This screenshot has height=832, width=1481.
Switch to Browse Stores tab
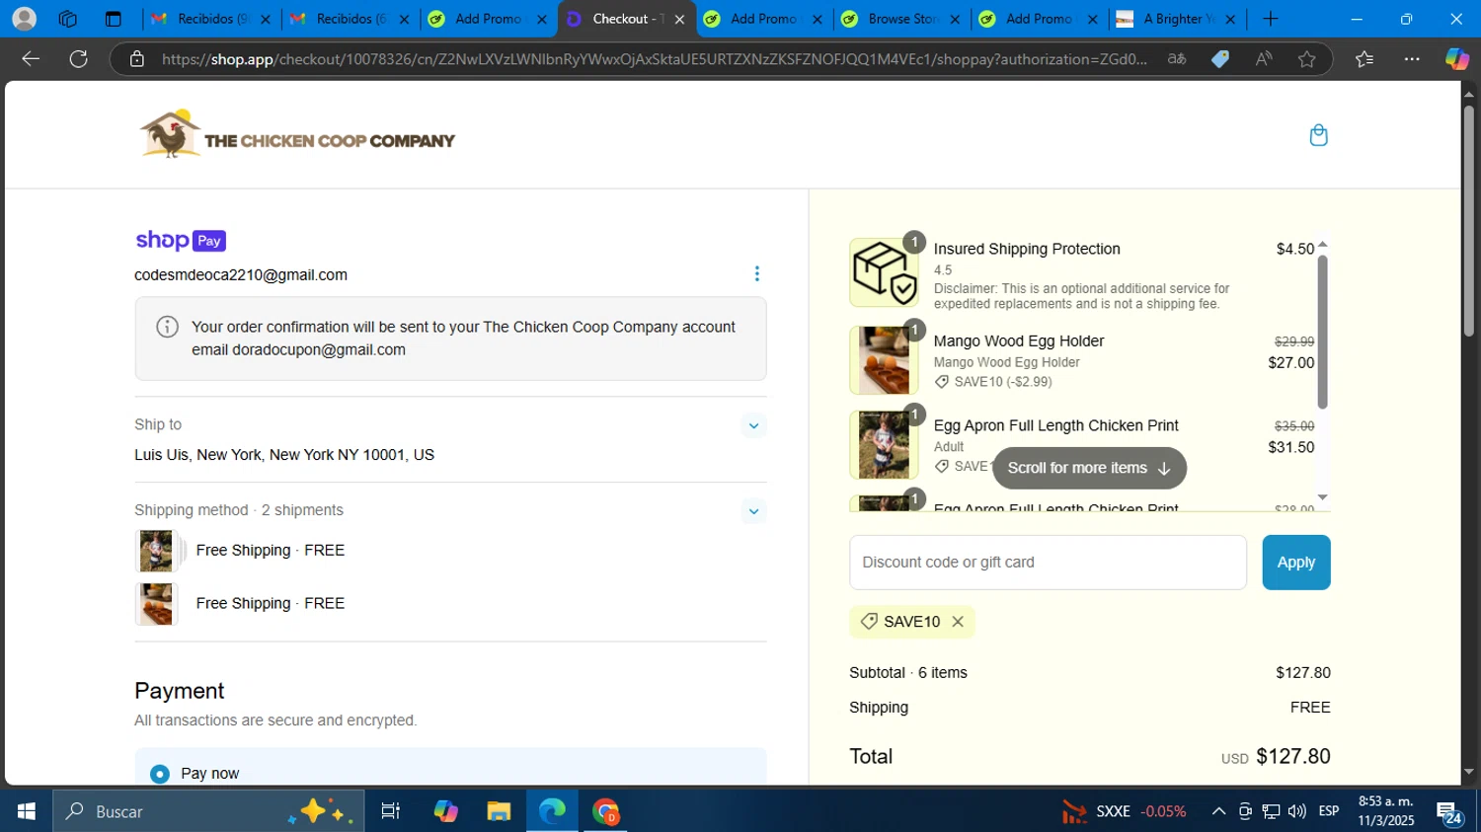[900, 19]
